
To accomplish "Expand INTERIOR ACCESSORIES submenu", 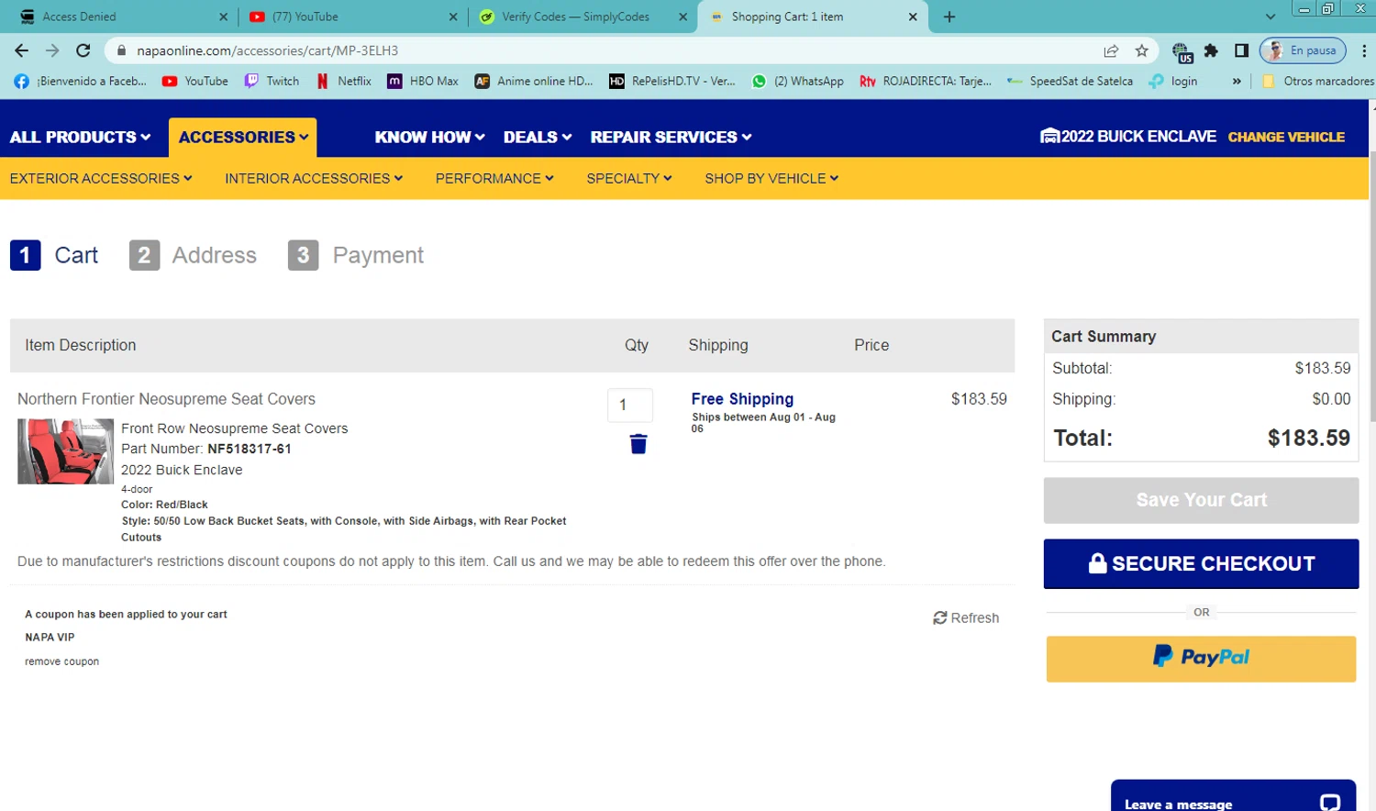I will 314,178.
